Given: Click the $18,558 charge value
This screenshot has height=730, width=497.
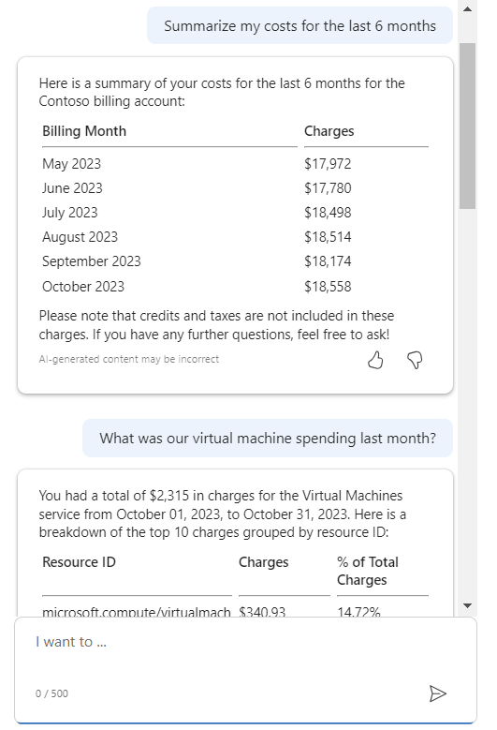Looking at the screenshot, I should tap(328, 287).
